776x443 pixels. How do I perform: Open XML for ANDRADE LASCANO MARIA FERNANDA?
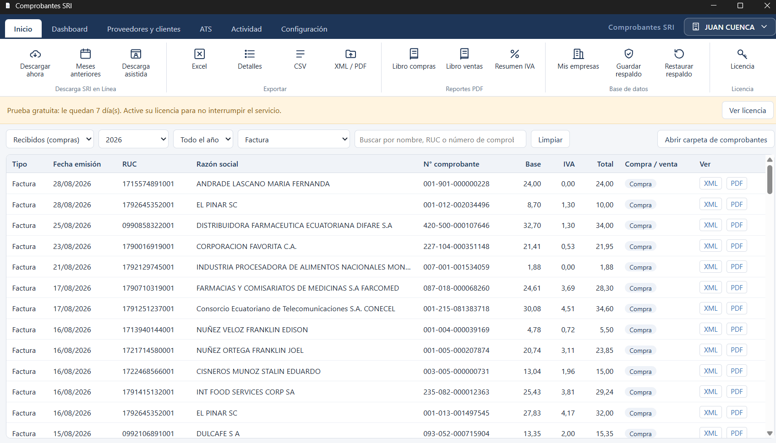[x=710, y=184]
